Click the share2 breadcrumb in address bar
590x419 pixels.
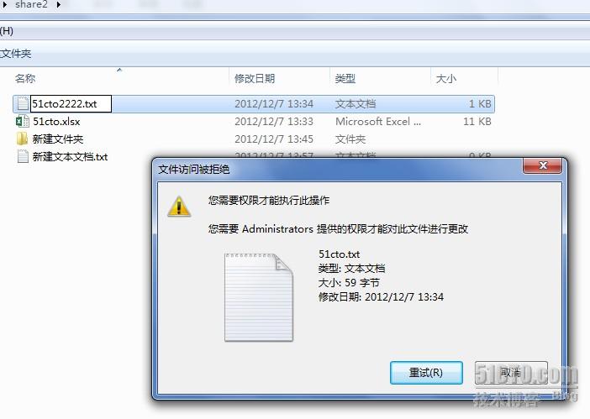point(31,4)
